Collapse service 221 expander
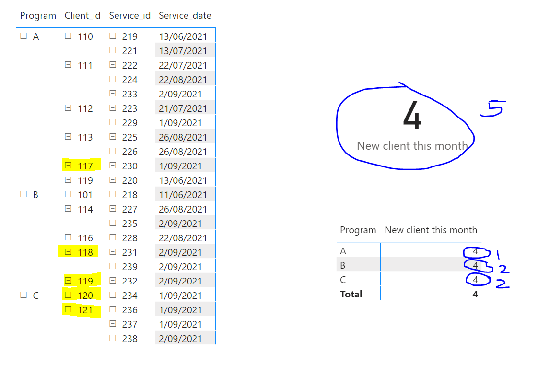538x367 pixels. coord(113,50)
